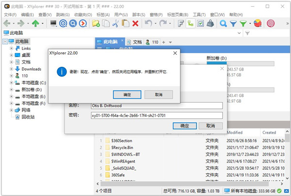Click the Forward arrow in the toolbar

tap(21, 23)
